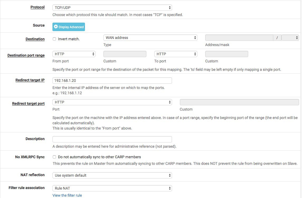Viewport: 302px width, 198px height.
Task: Click the To port Custom field
Action: coord(227,54)
